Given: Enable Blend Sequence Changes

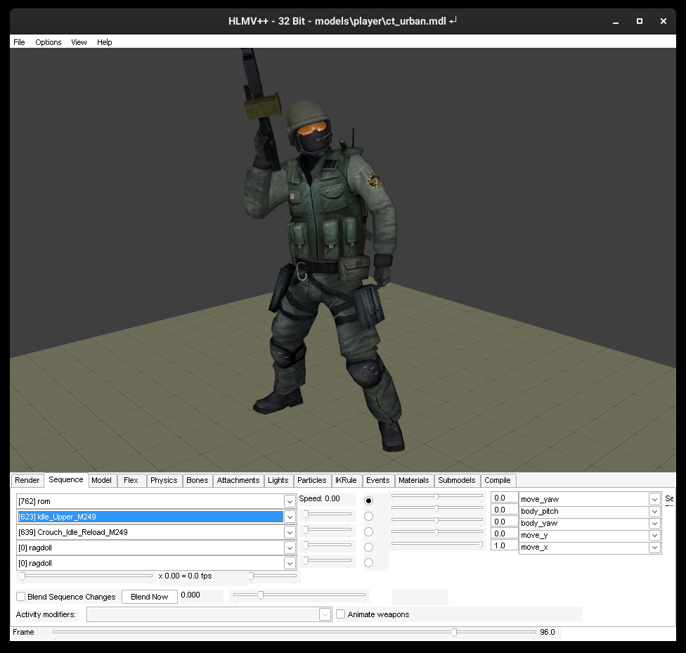Looking at the screenshot, I should point(20,596).
